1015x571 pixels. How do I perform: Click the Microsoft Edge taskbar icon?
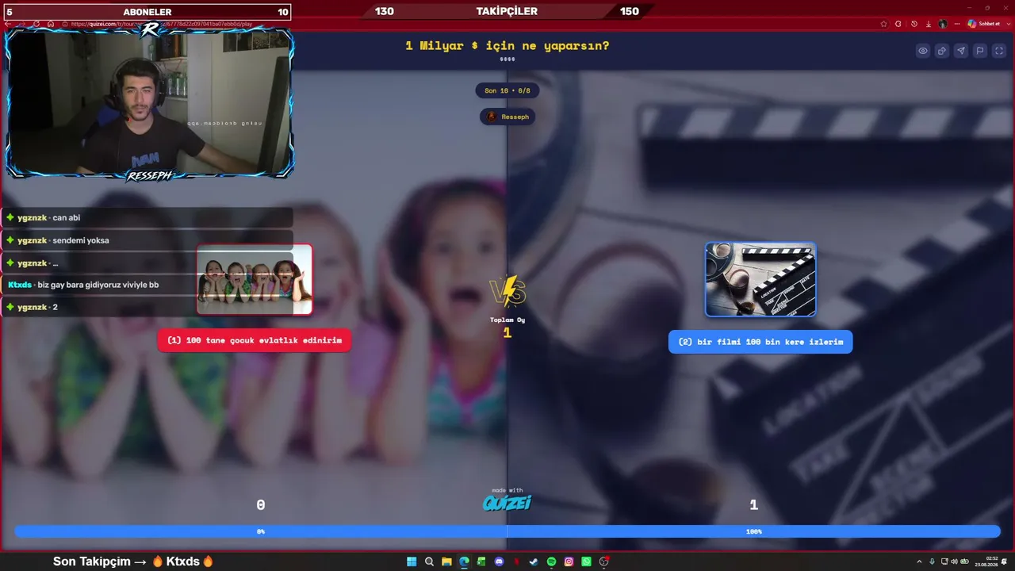coord(464,561)
